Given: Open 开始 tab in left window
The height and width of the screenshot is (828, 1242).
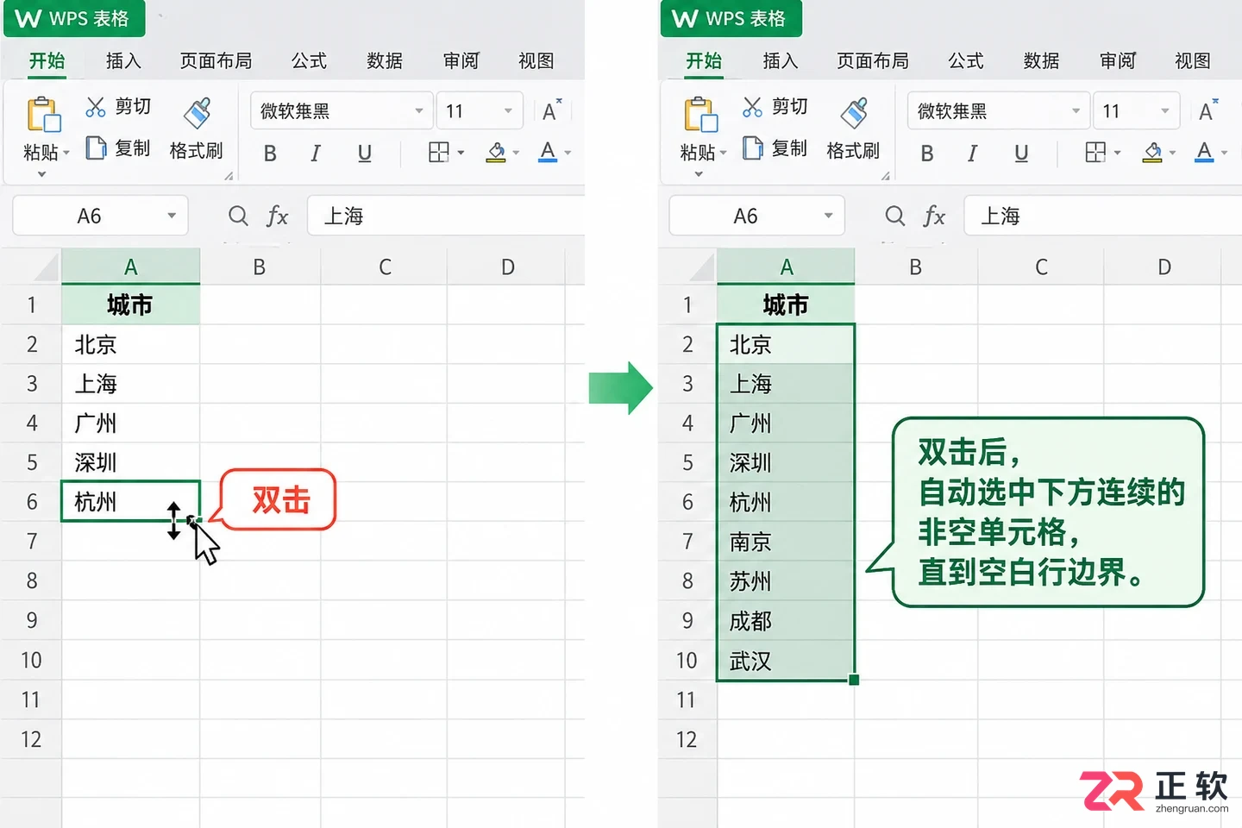Looking at the screenshot, I should [x=47, y=60].
